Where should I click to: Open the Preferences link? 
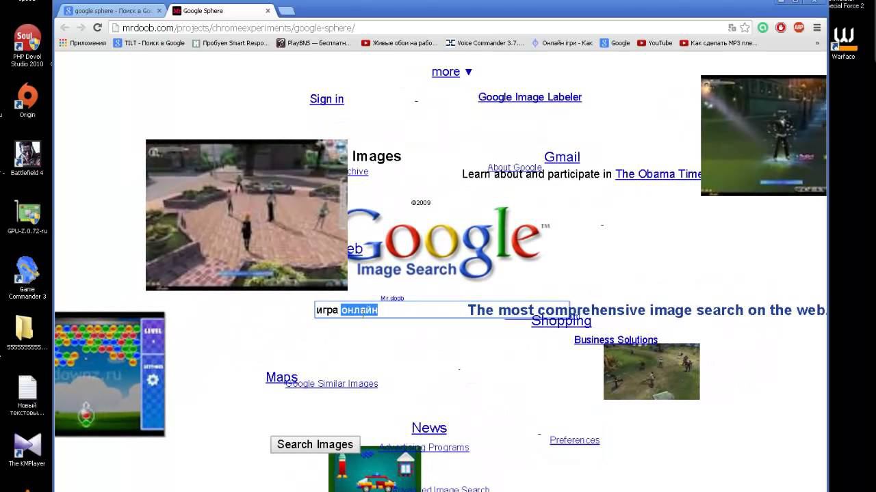pos(575,440)
